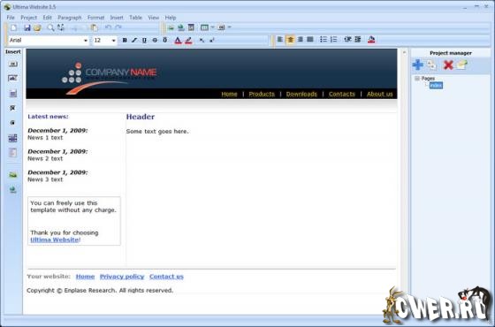The image size is (495, 327).
Task: Toggle strikethrough formatting
Action: click(155, 40)
